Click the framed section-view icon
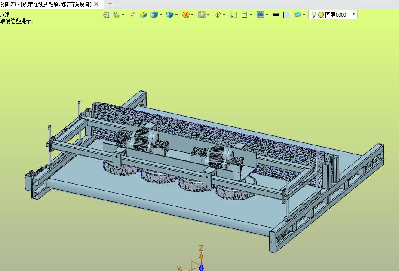 click(x=202, y=15)
